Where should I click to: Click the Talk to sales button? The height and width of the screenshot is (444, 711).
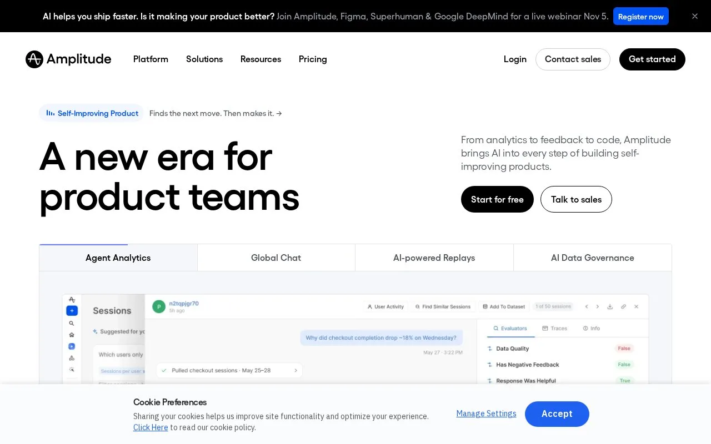[576, 199]
